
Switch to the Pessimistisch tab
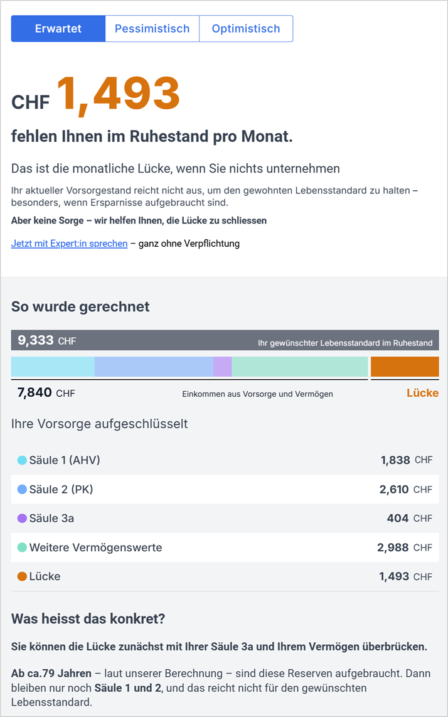(x=152, y=29)
